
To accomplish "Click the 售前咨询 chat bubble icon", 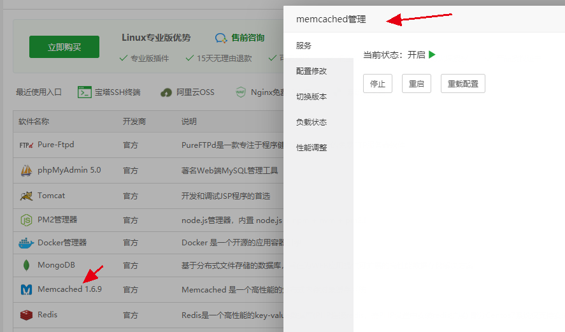I will [x=221, y=38].
